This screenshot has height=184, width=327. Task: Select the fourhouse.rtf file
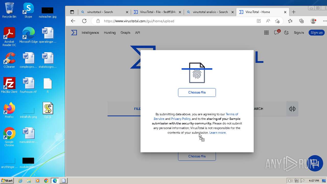click(28, 85)
